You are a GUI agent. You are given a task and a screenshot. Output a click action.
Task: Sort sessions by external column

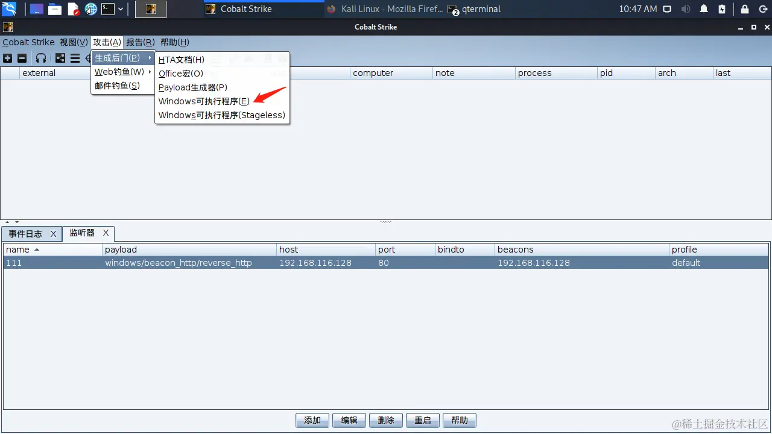click(x=55, y=73)
